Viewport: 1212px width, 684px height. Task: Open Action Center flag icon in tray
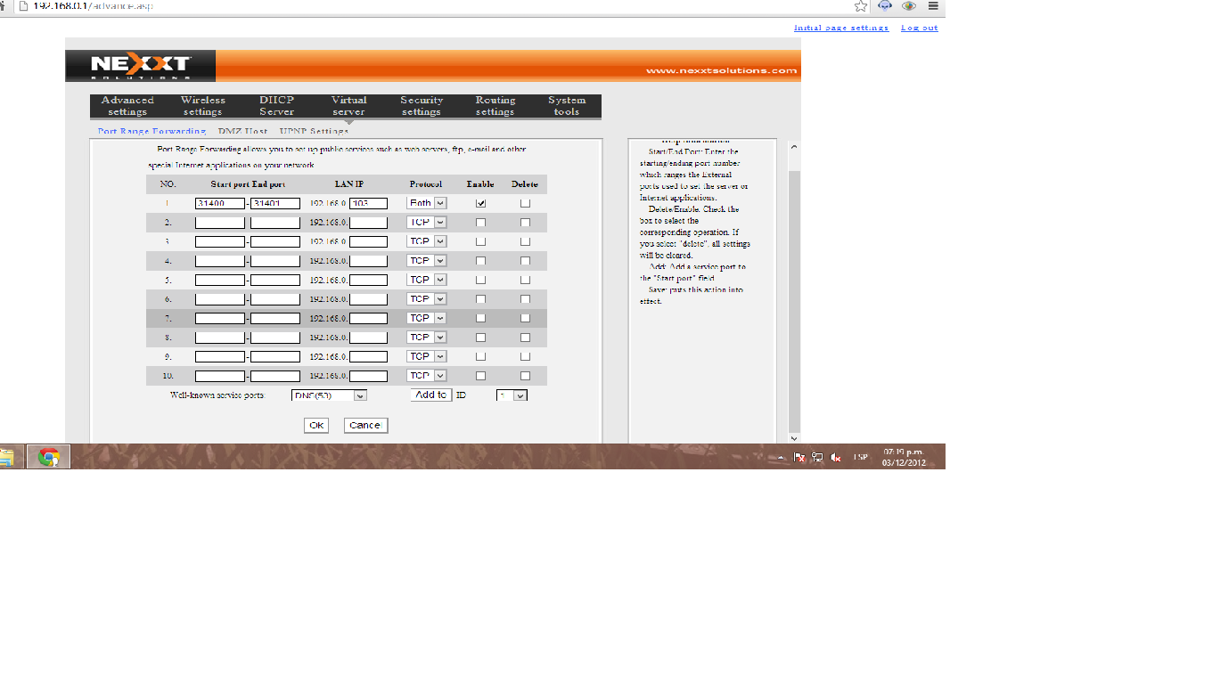point(799,457)
